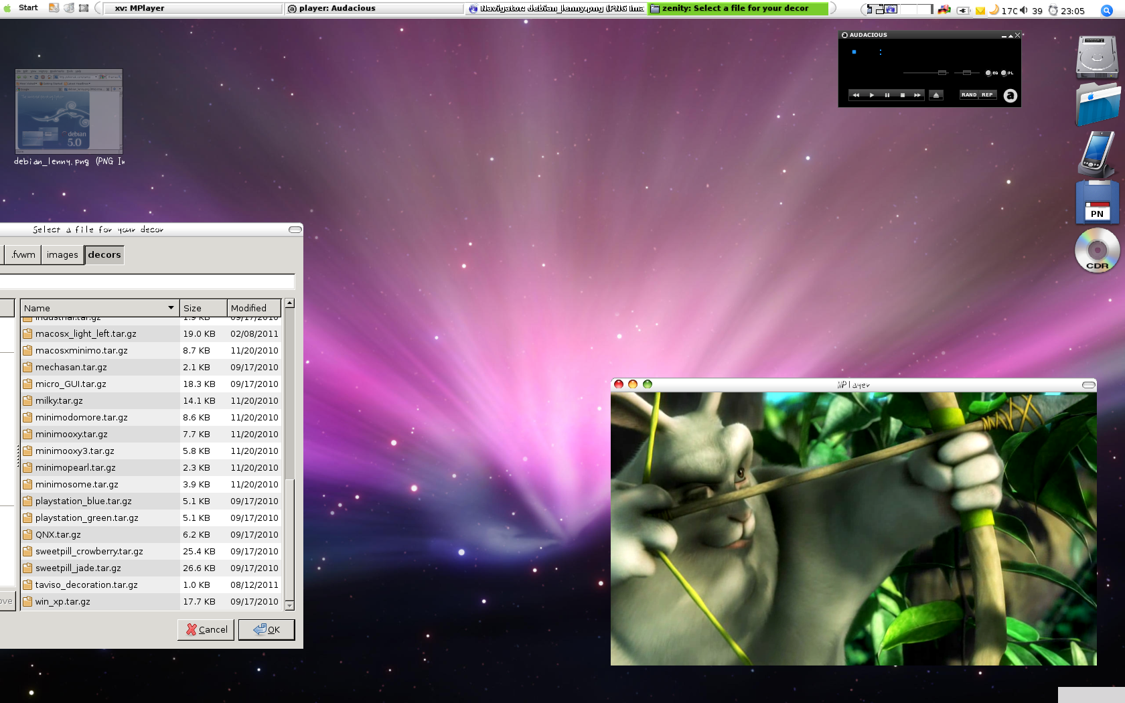Sort the file list by Modified date
The height and width of the screenshot is (703, 1125).
(254, 308)
